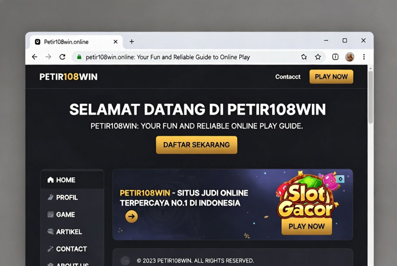The width and height of the screenshot is (397, 266).
Task: Click the user profile avatar
Action: (350, 57)
